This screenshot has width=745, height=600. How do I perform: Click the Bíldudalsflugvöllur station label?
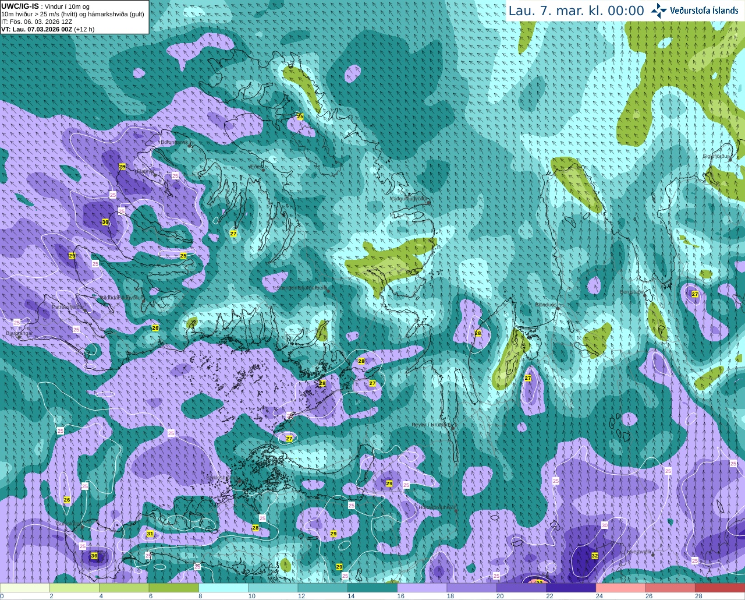coord(122,297)
